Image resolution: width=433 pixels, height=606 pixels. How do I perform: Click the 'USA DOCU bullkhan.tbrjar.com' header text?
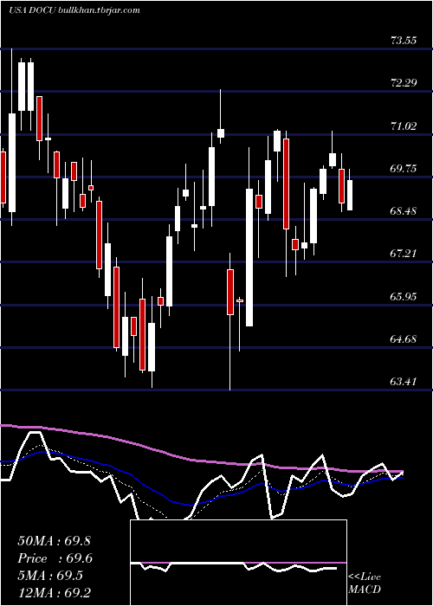[x=74, y=10]
